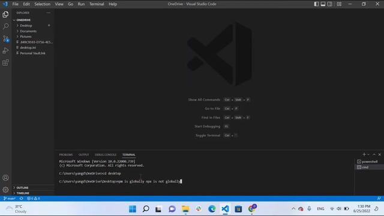This screenshot has height=216, width=384.
Task: Close the terminal panel
Action: coord(380,155)
